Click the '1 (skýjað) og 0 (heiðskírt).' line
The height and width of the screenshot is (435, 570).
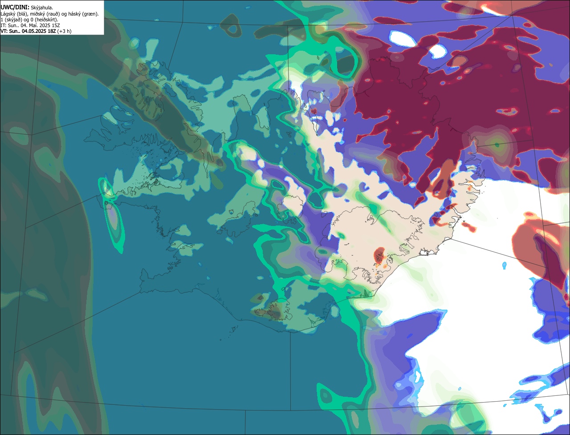29,20
